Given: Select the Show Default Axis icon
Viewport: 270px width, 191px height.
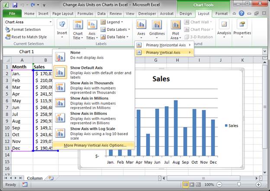Looking at the screenshot, I should coord(60,72).
